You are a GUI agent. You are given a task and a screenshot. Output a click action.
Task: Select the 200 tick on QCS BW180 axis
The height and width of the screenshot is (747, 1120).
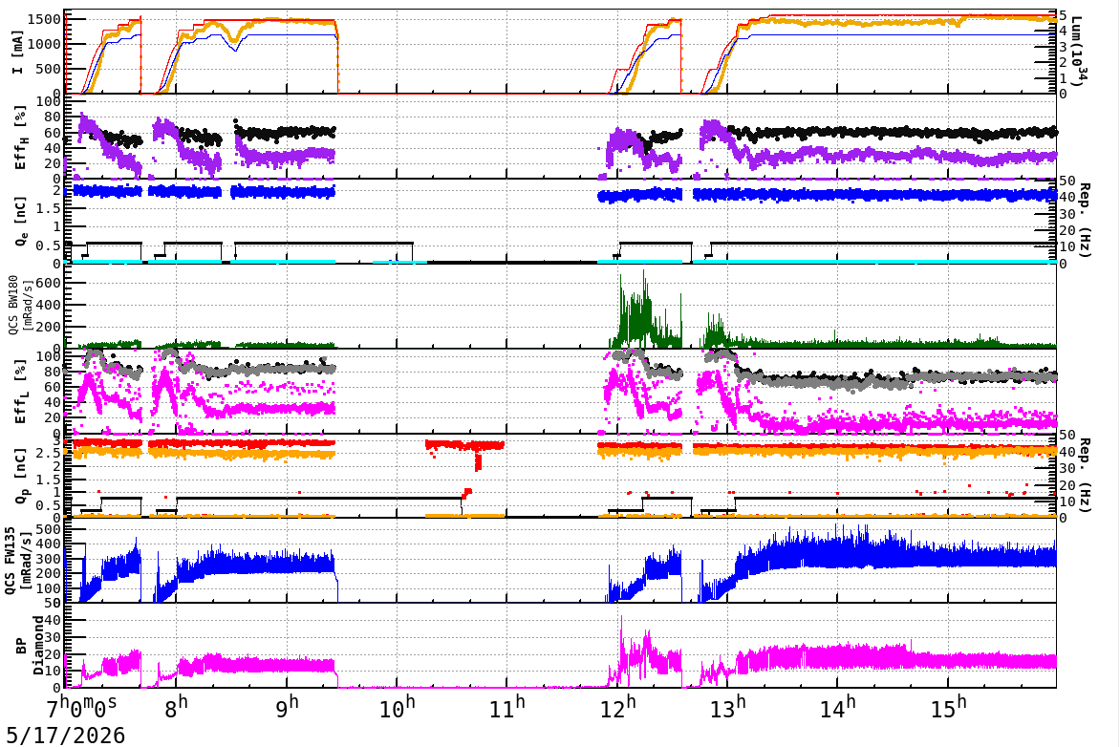[49, 327]
